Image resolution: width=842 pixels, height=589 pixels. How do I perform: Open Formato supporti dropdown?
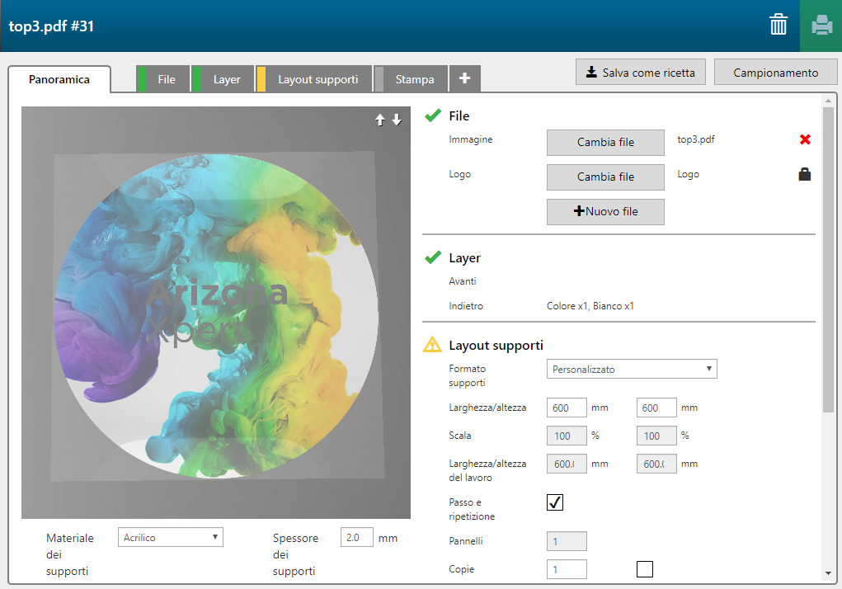pyautogui.click(x=632, y=369)
